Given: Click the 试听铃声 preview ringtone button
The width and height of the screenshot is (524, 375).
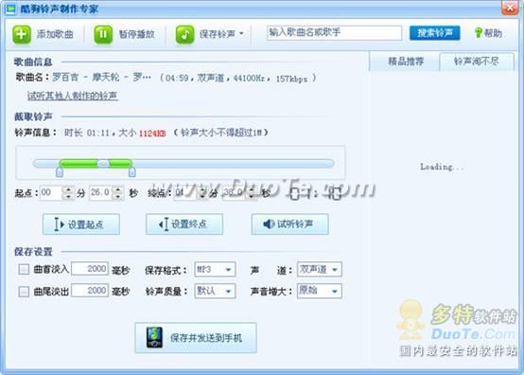Looking at the screenshot, I should [x=289, y=224].
